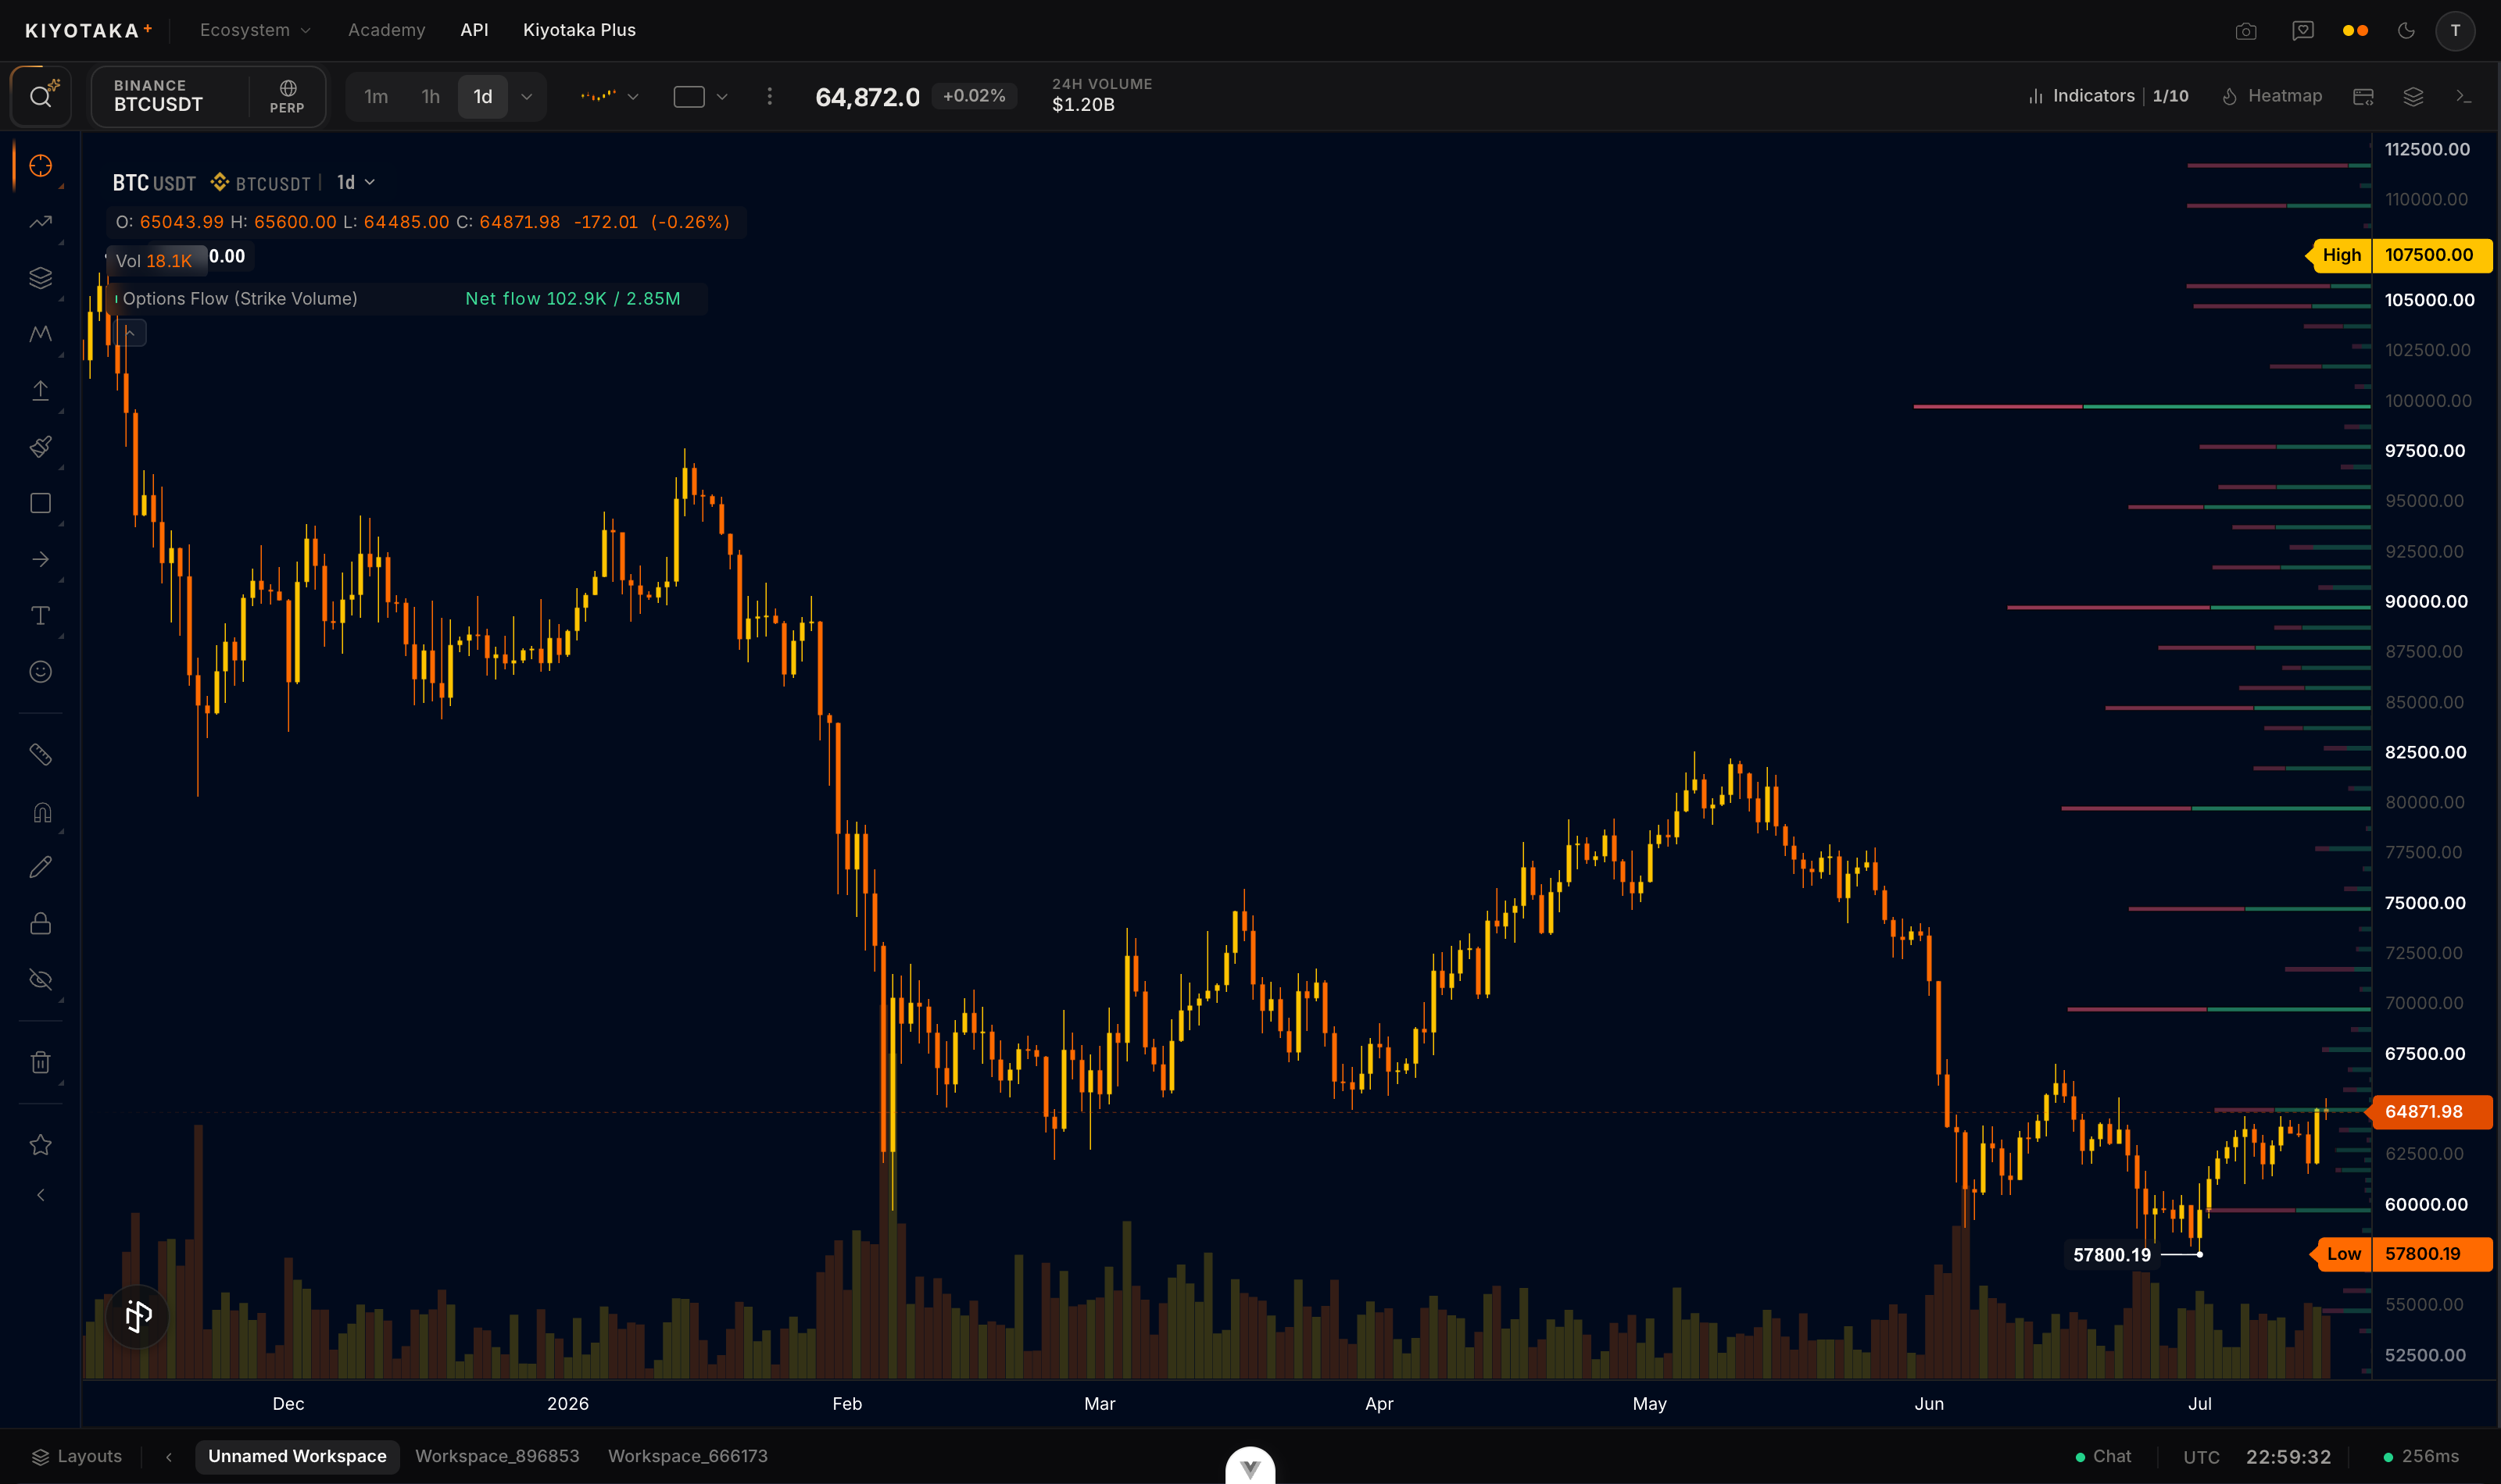Screen dimensions: 2501x1484
Task: Click the Low 57800.19 price label
Action: click(2401, 1254)
